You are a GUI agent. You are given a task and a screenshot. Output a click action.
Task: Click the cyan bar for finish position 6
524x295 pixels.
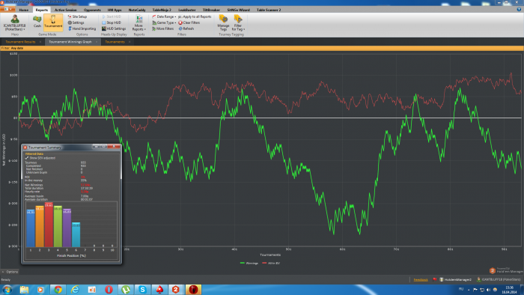pyautogui.click(x=76, y=234)
